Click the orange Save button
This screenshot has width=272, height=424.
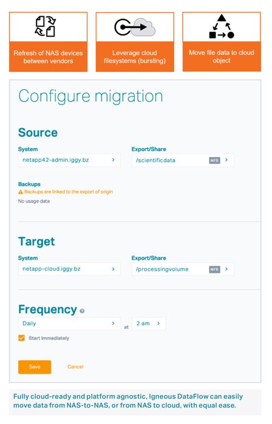(x=35, y=367)
